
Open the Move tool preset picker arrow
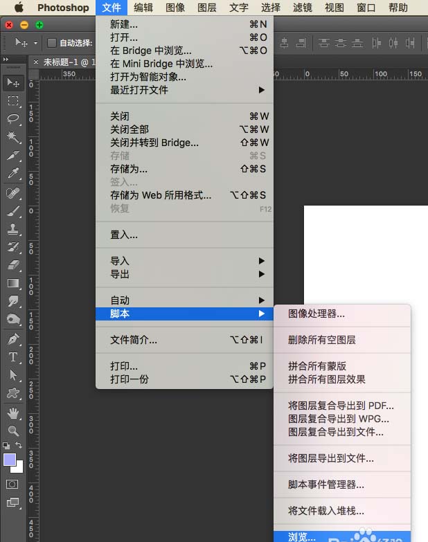(x=35, y=43)
